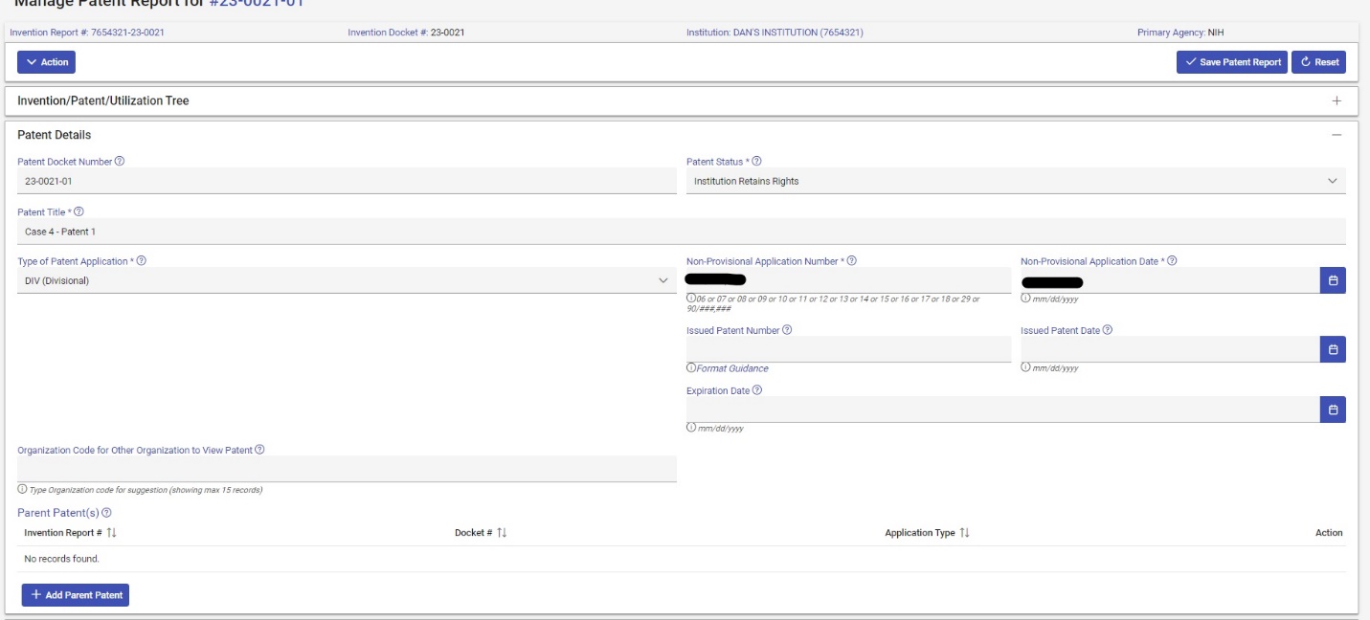
Task: Click the 'No records found.' row
Action: pos(682,559)
